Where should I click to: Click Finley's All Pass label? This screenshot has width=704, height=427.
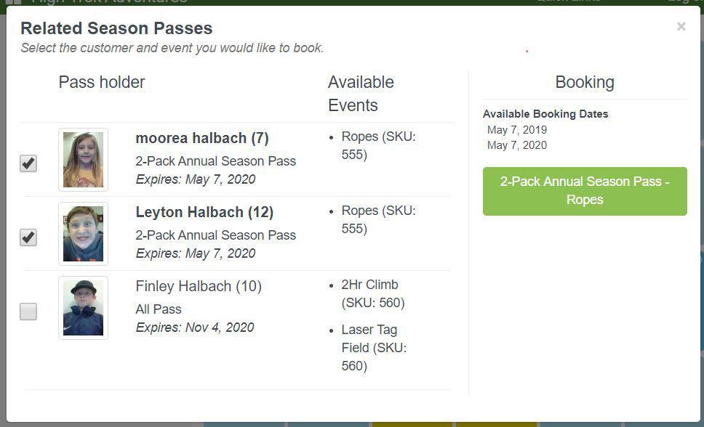159,309
